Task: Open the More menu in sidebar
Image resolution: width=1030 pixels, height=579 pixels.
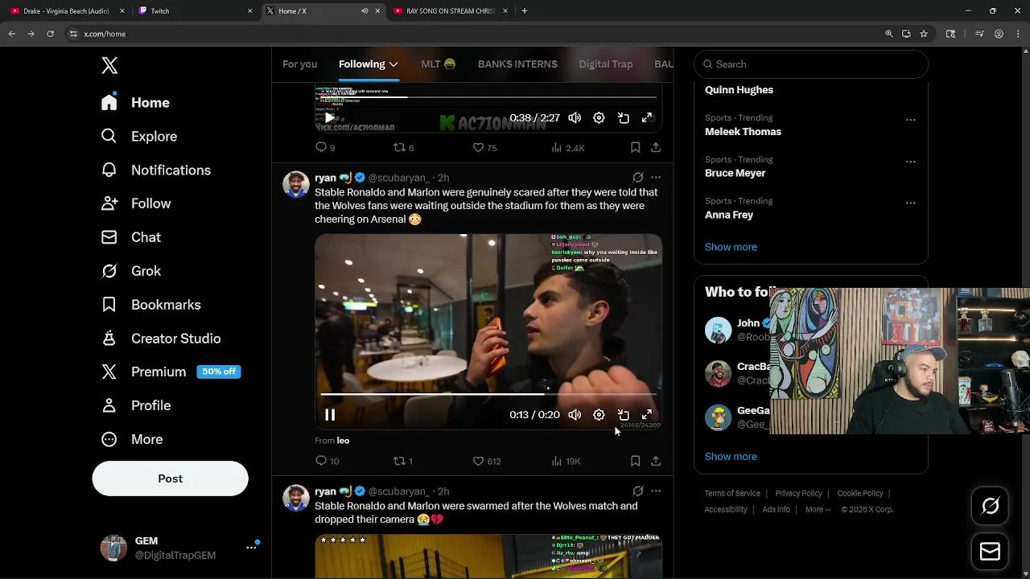Action: point(131,440)
